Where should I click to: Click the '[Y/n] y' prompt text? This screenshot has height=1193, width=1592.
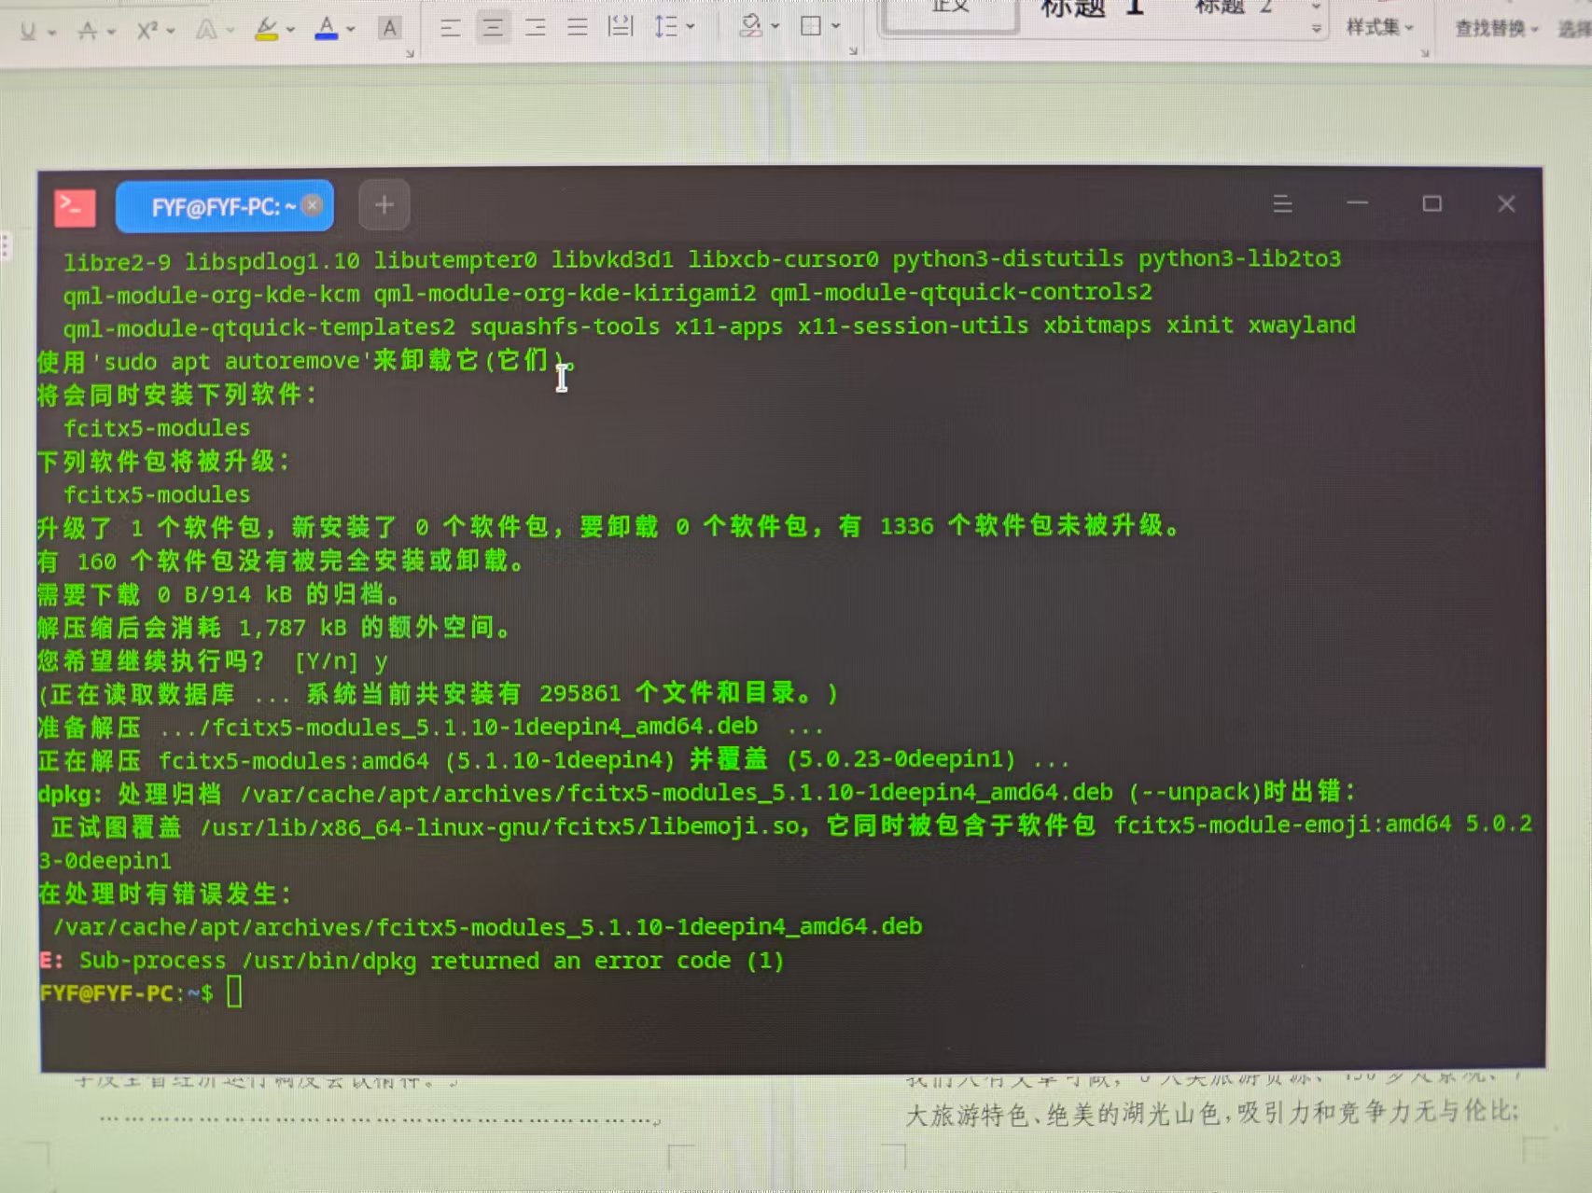pos(341,661)
